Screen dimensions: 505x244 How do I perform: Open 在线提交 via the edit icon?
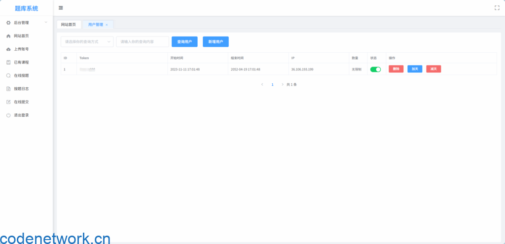pos(8,102)
